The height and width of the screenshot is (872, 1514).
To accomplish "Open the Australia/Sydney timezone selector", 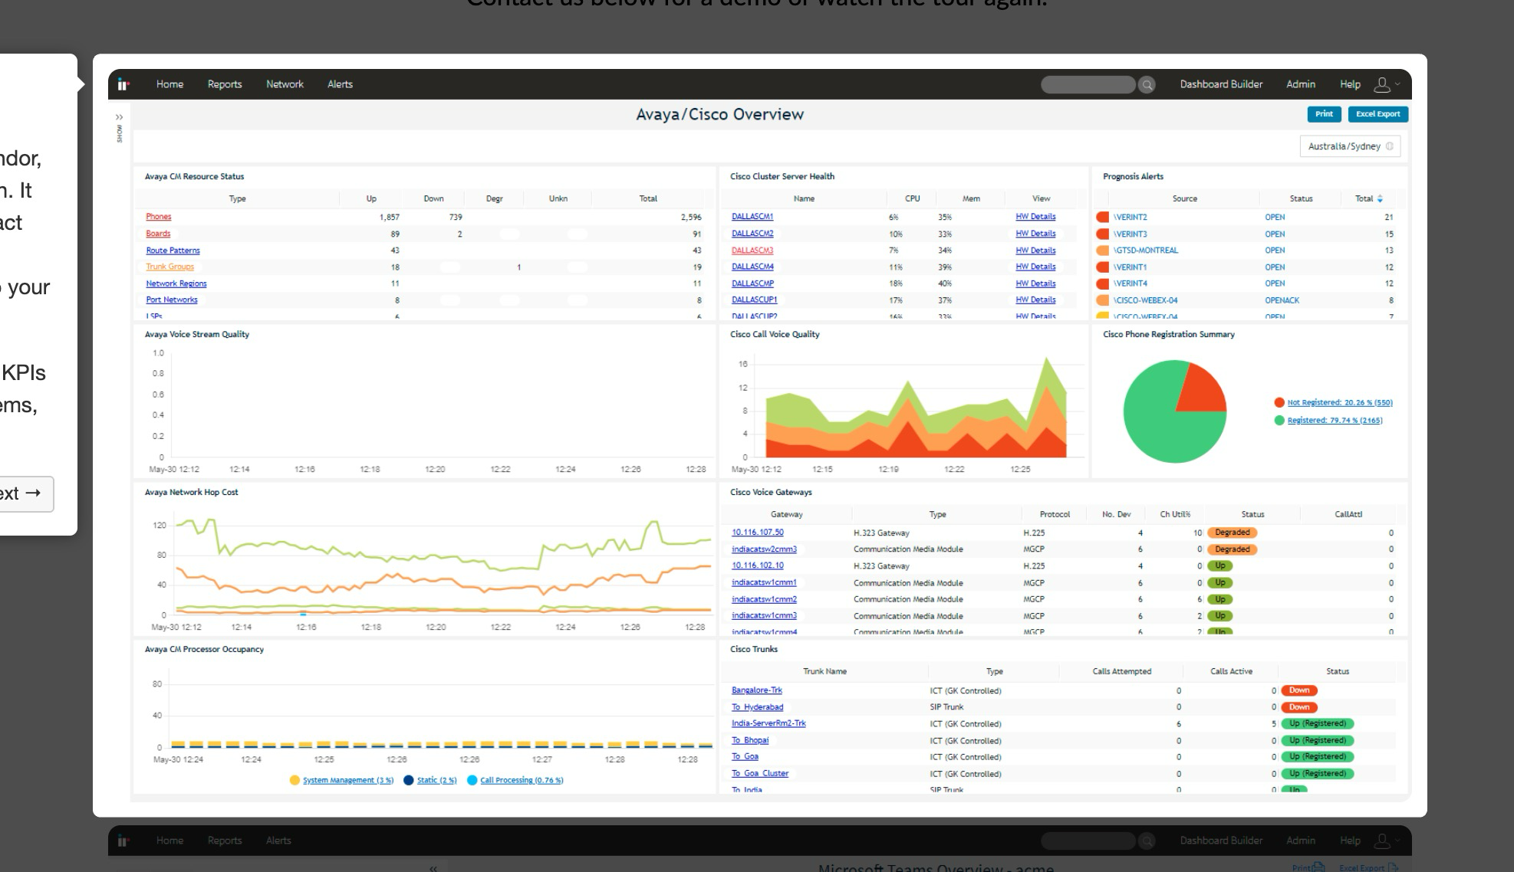I will pyautogui.click(x=1344, y=146).
